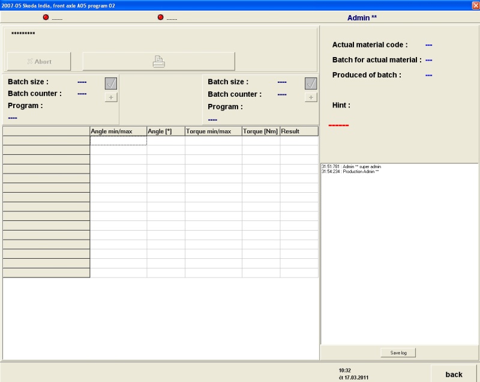Toggle the left batch confirm checkmark

[111, 83]
